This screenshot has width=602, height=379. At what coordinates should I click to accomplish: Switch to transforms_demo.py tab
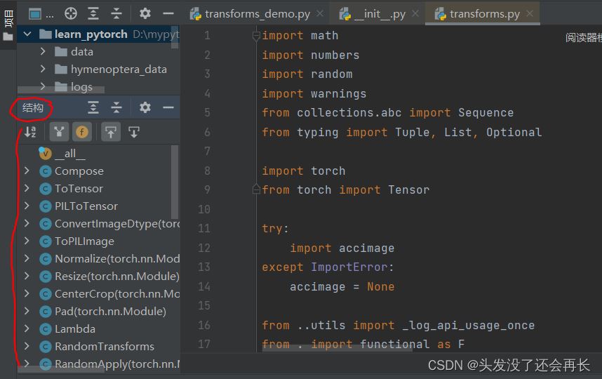(257, 13)
